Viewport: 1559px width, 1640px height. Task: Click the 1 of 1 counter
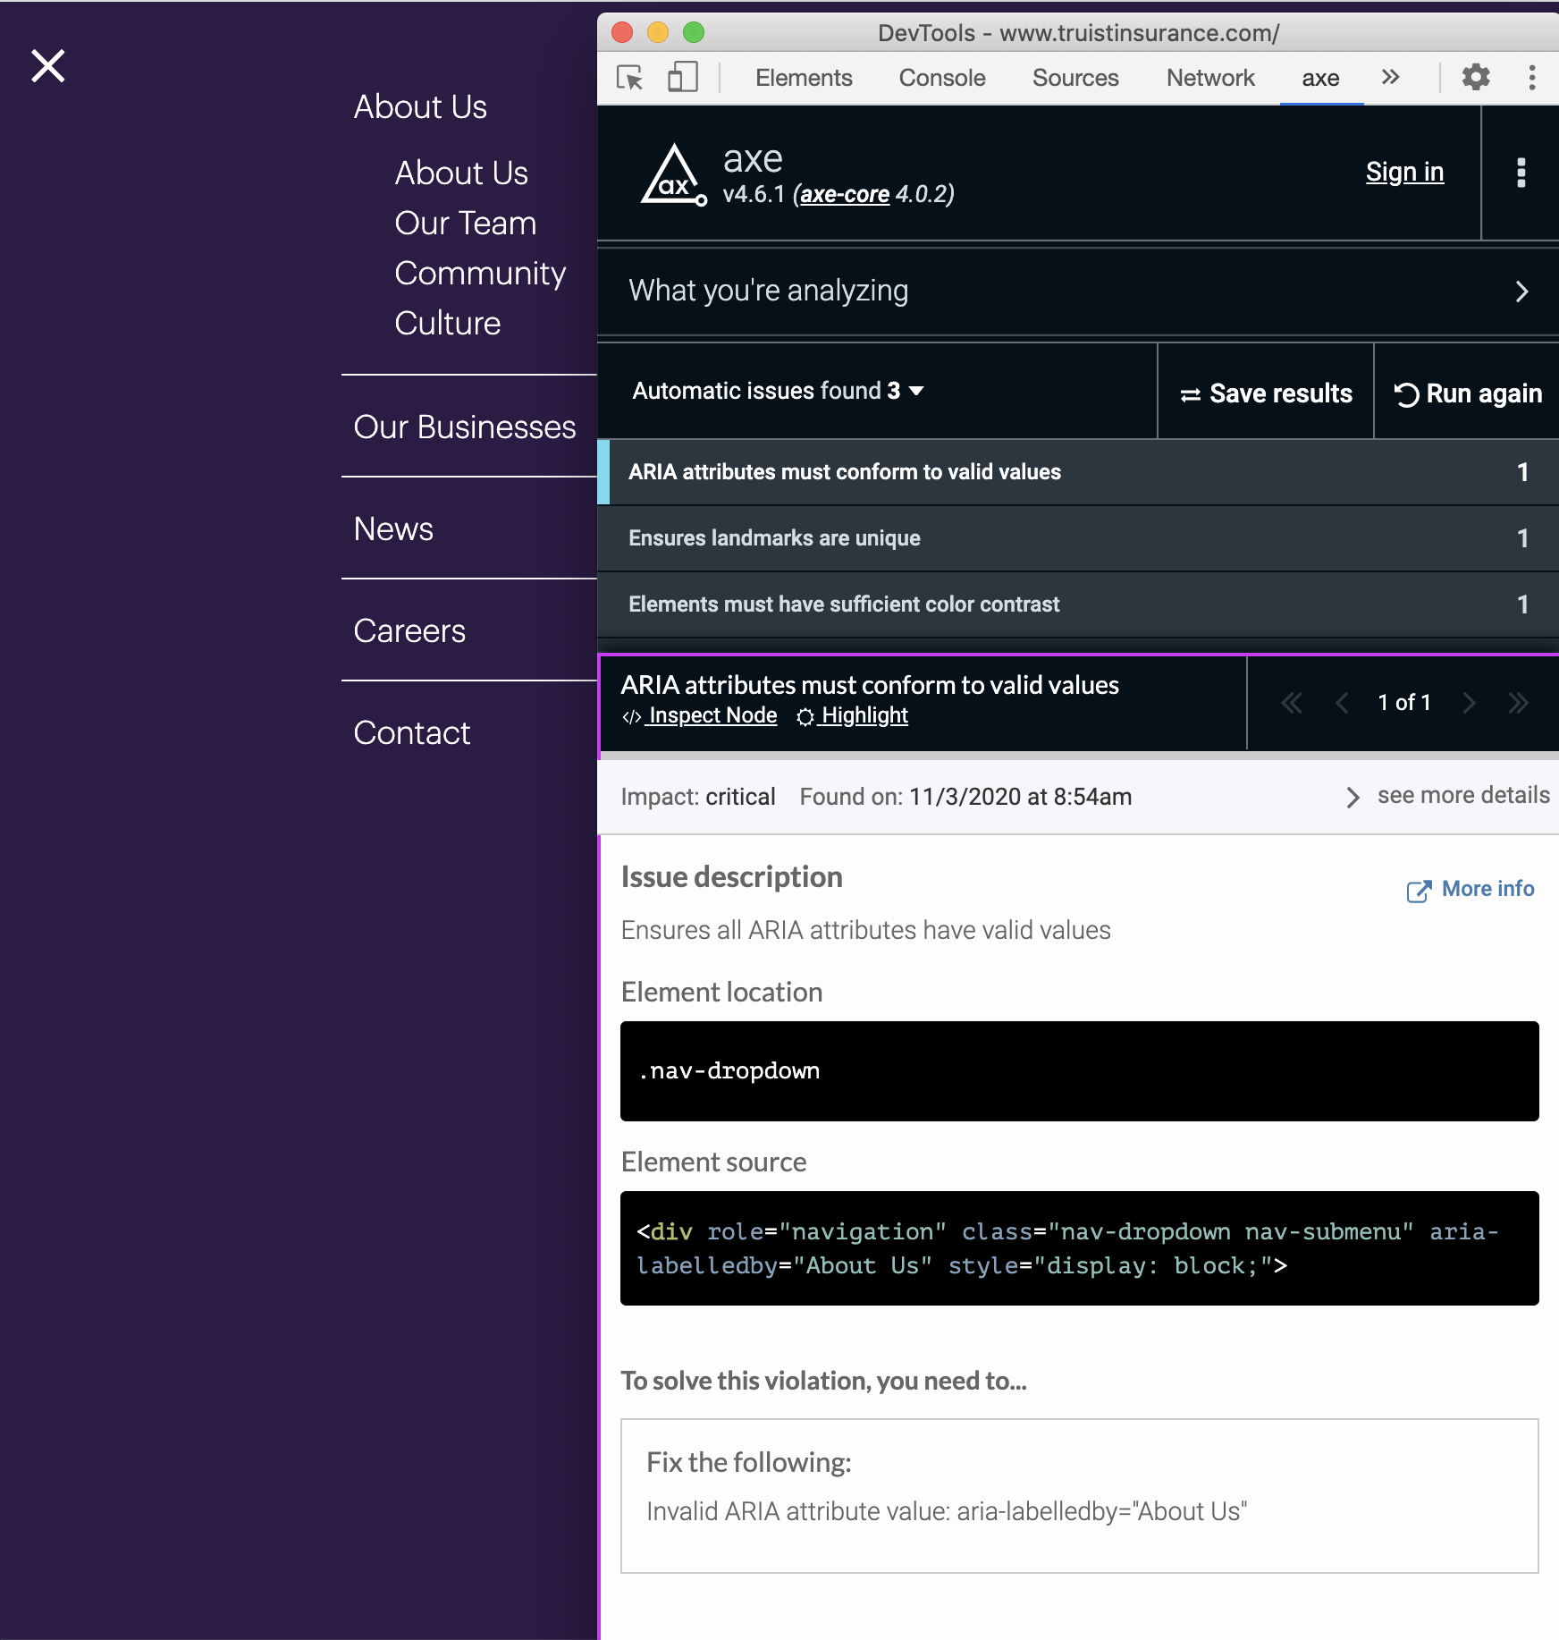pyautogui.click(x=1404, y=703)
